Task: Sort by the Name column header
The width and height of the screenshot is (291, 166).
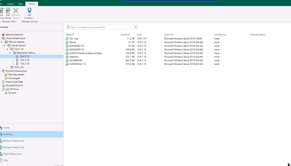Action: pos(69,34)
